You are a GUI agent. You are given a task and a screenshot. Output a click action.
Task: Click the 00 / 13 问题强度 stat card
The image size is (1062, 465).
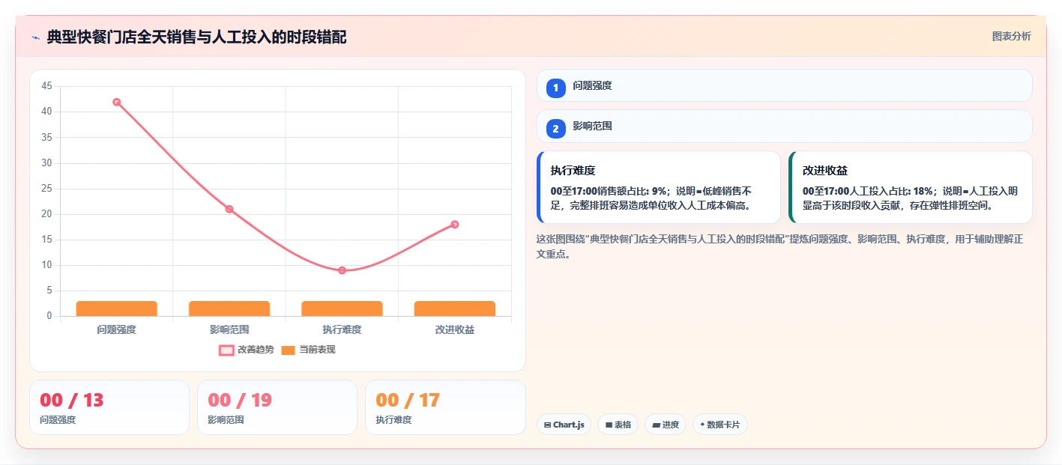pos(109,407)
